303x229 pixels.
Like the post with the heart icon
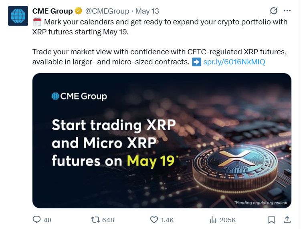(x=154, y=219)
